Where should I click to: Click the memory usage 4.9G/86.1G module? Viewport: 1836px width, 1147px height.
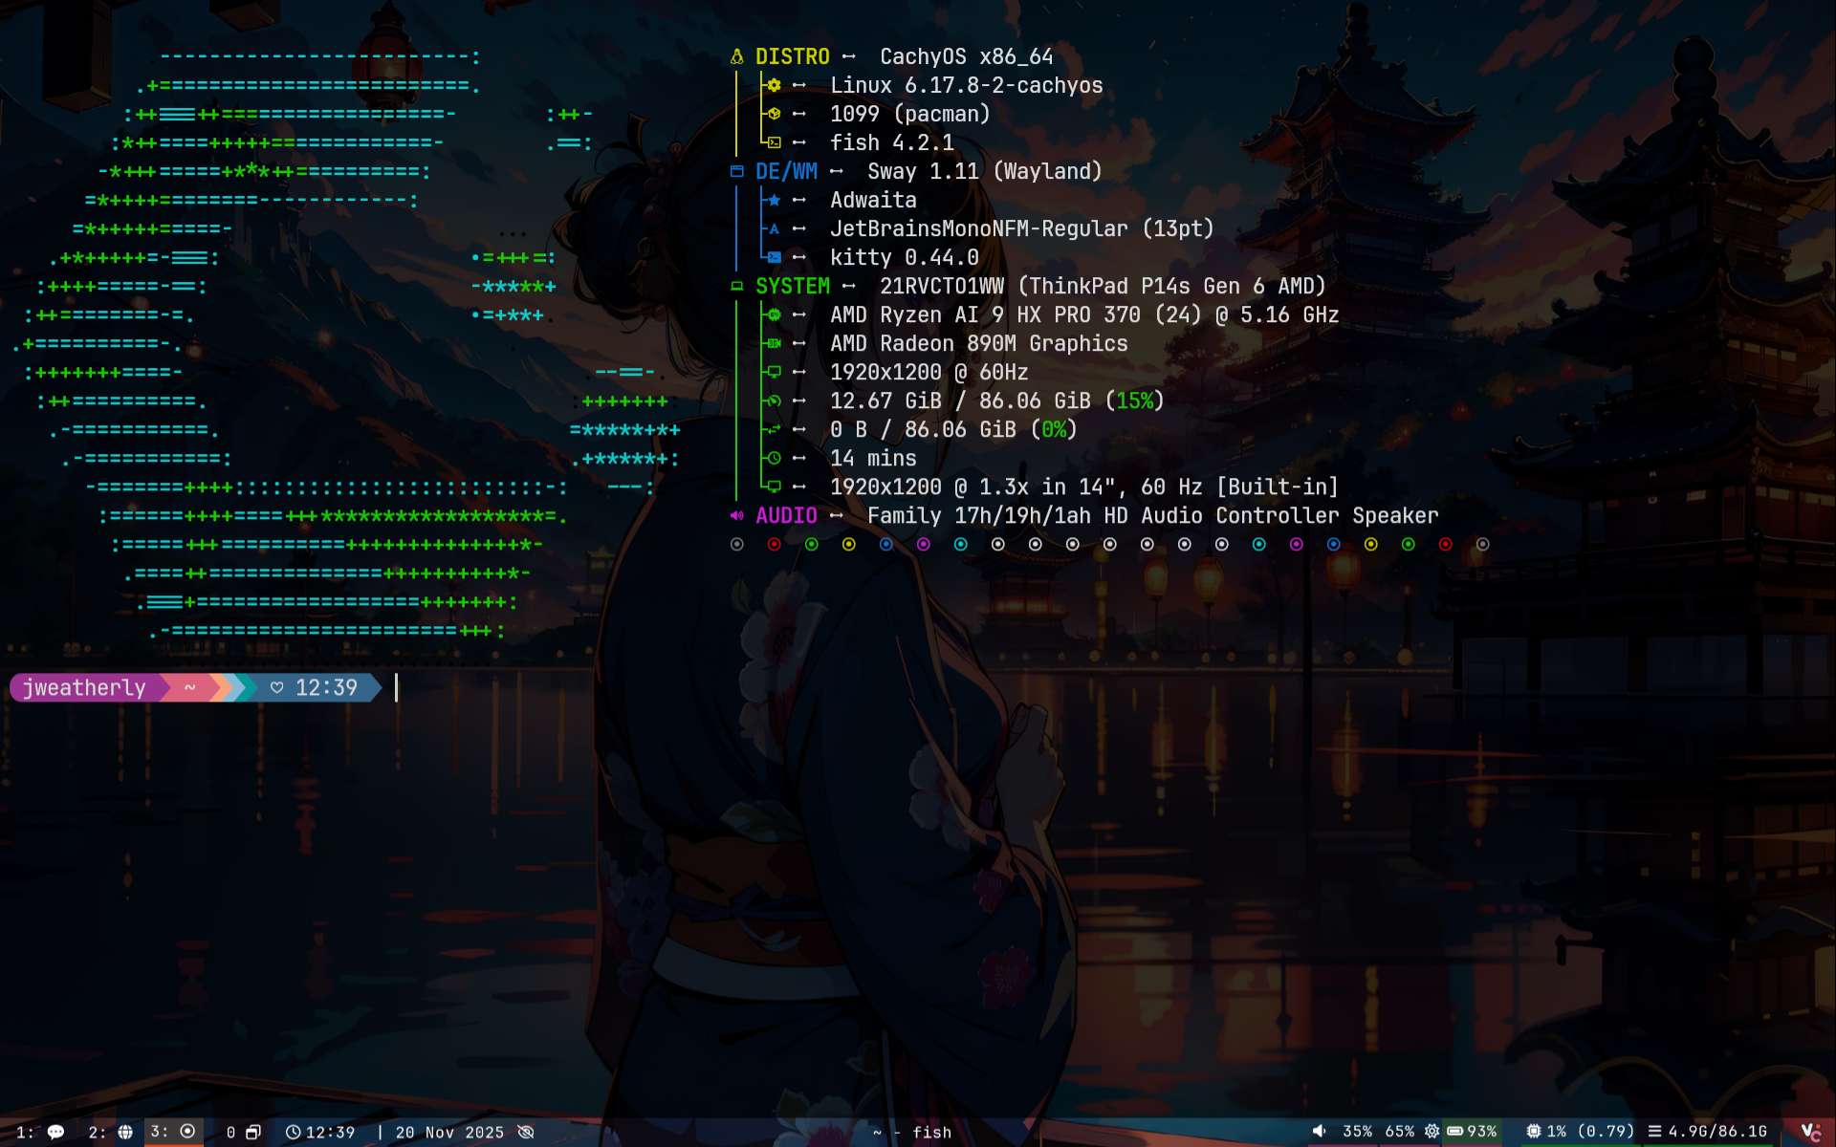tap(1708, 1132)
